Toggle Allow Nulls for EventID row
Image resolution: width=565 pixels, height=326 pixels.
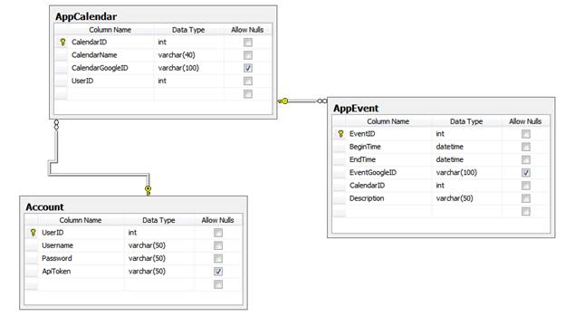coord(526,134)
